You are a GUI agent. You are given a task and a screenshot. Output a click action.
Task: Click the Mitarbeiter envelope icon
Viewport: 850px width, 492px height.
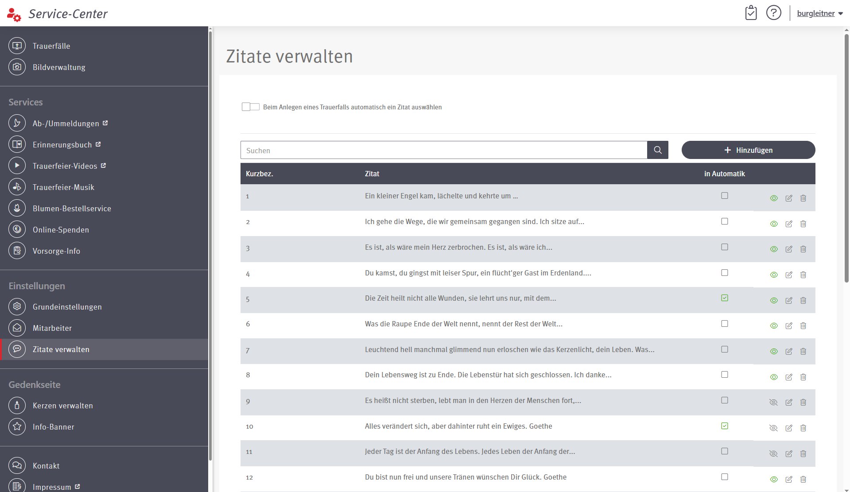click(17, 328)
